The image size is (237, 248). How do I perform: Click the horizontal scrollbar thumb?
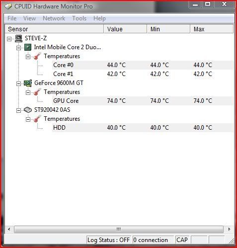click(119, 229)
